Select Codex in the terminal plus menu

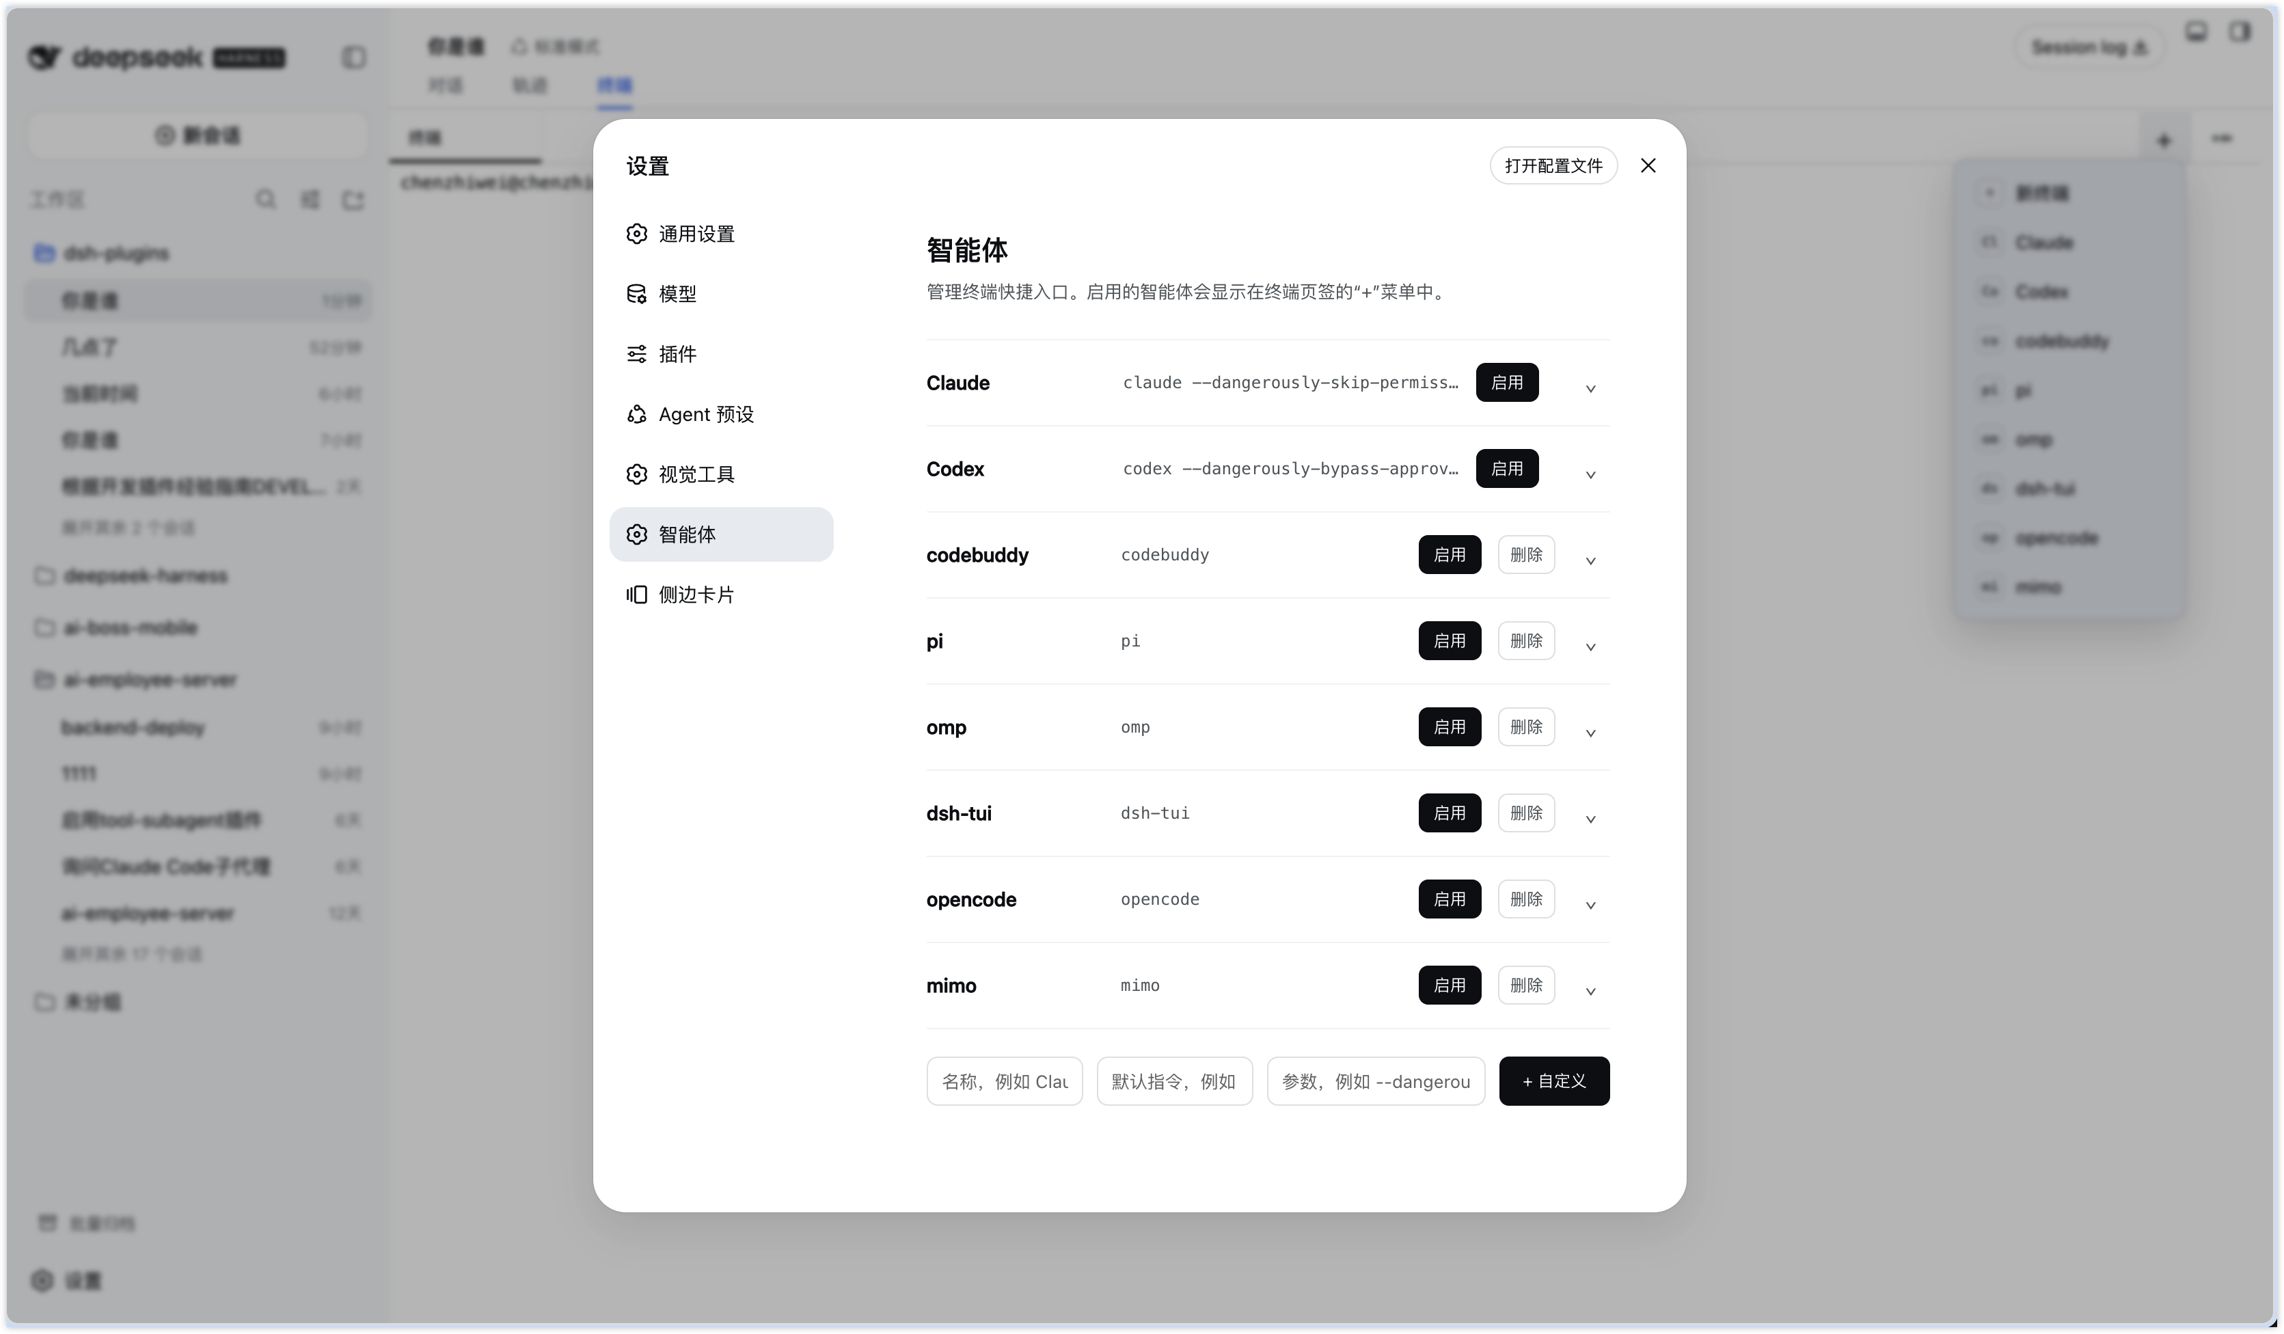pyautogui.click(x=2068, y=292)
